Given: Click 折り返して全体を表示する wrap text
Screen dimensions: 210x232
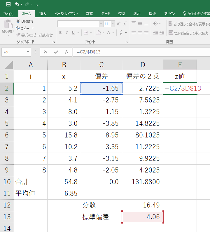Looking at the screenshot, I should 189,24.
